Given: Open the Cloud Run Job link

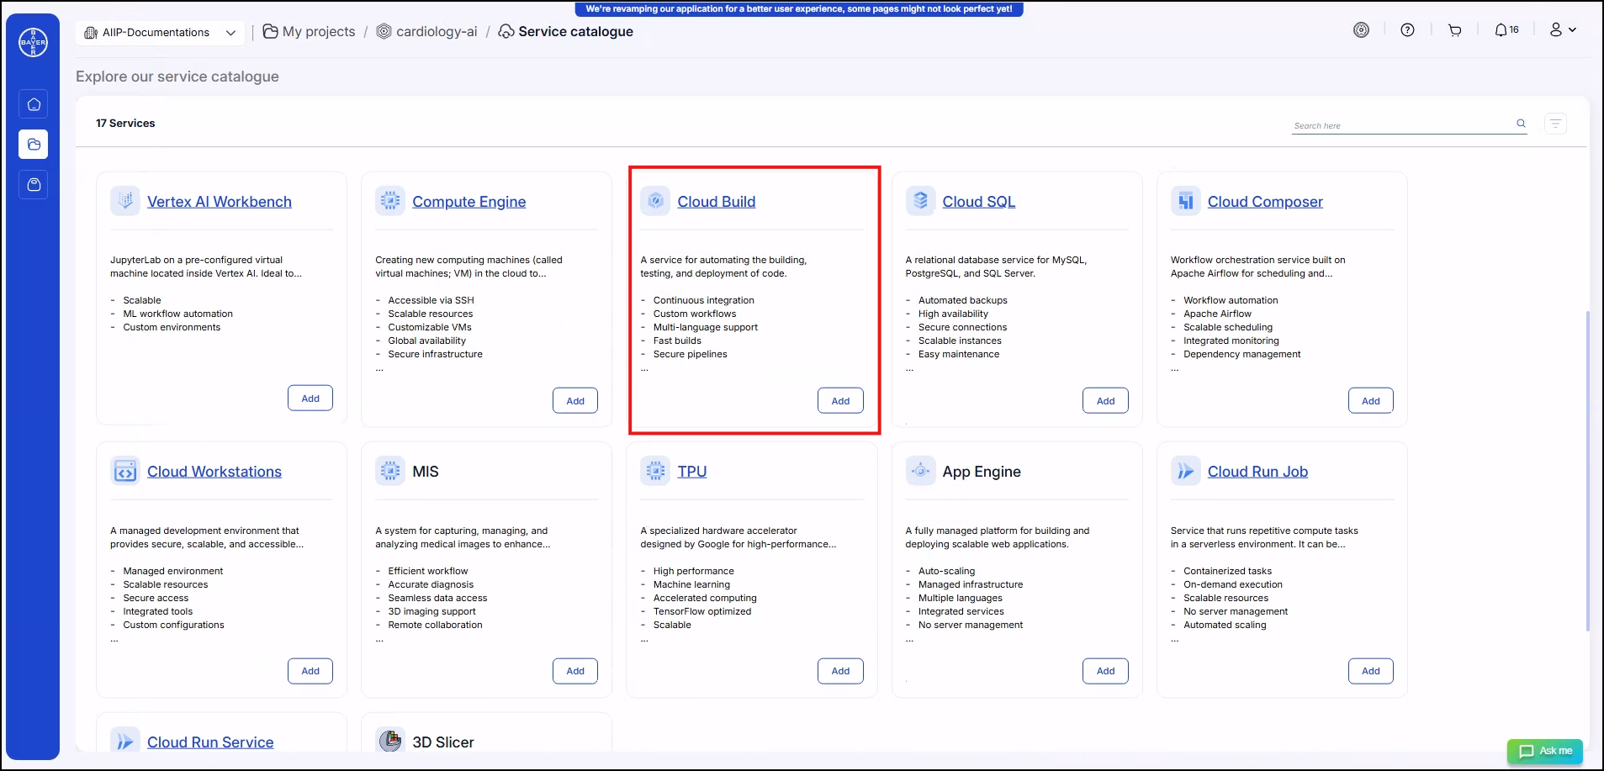Looking at the screenshot, I should tap(1257, 472).
